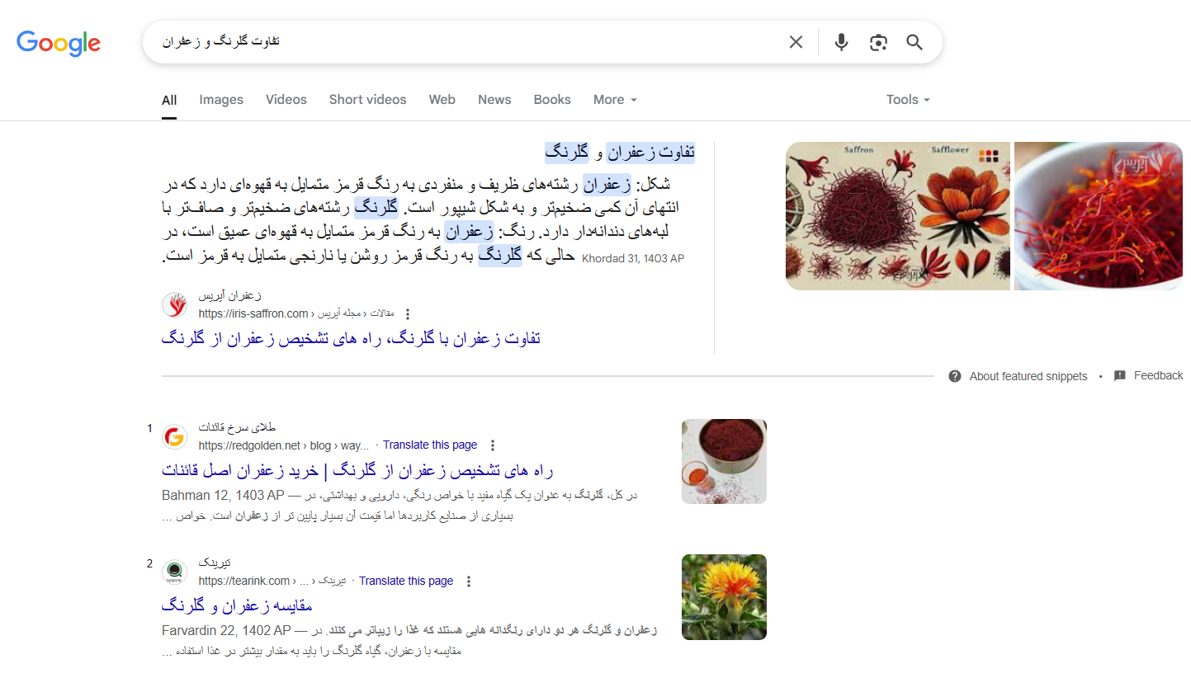The image size is (1191, 678).
Task: Click the Farvardin 22, 1402 AP date
Action: pyautogui.click(x=226, y=631)
